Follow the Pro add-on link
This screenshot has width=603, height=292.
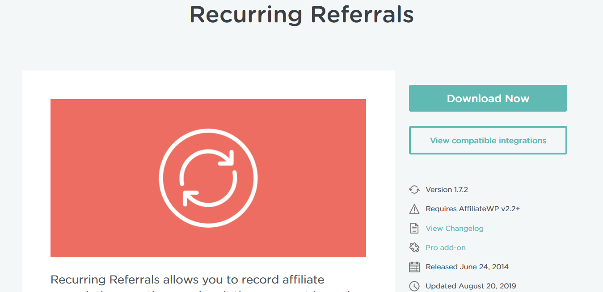(x=446, y=247)
